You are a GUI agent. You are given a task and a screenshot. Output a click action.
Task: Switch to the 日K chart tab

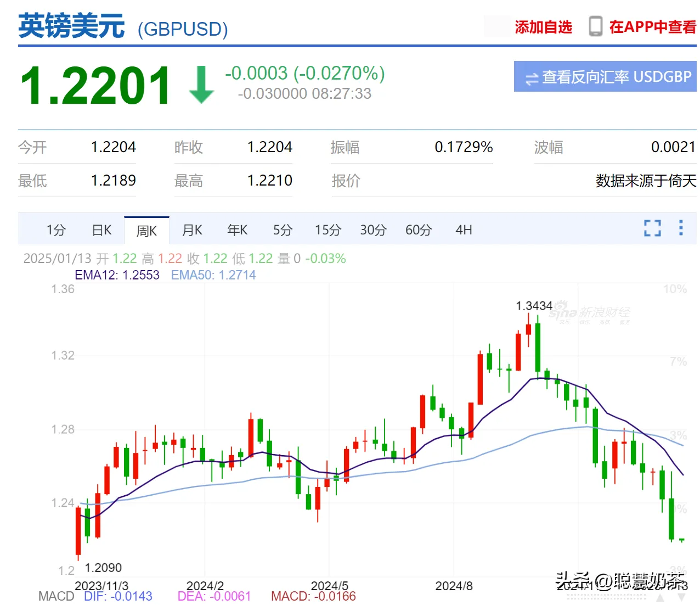[101, 230]
